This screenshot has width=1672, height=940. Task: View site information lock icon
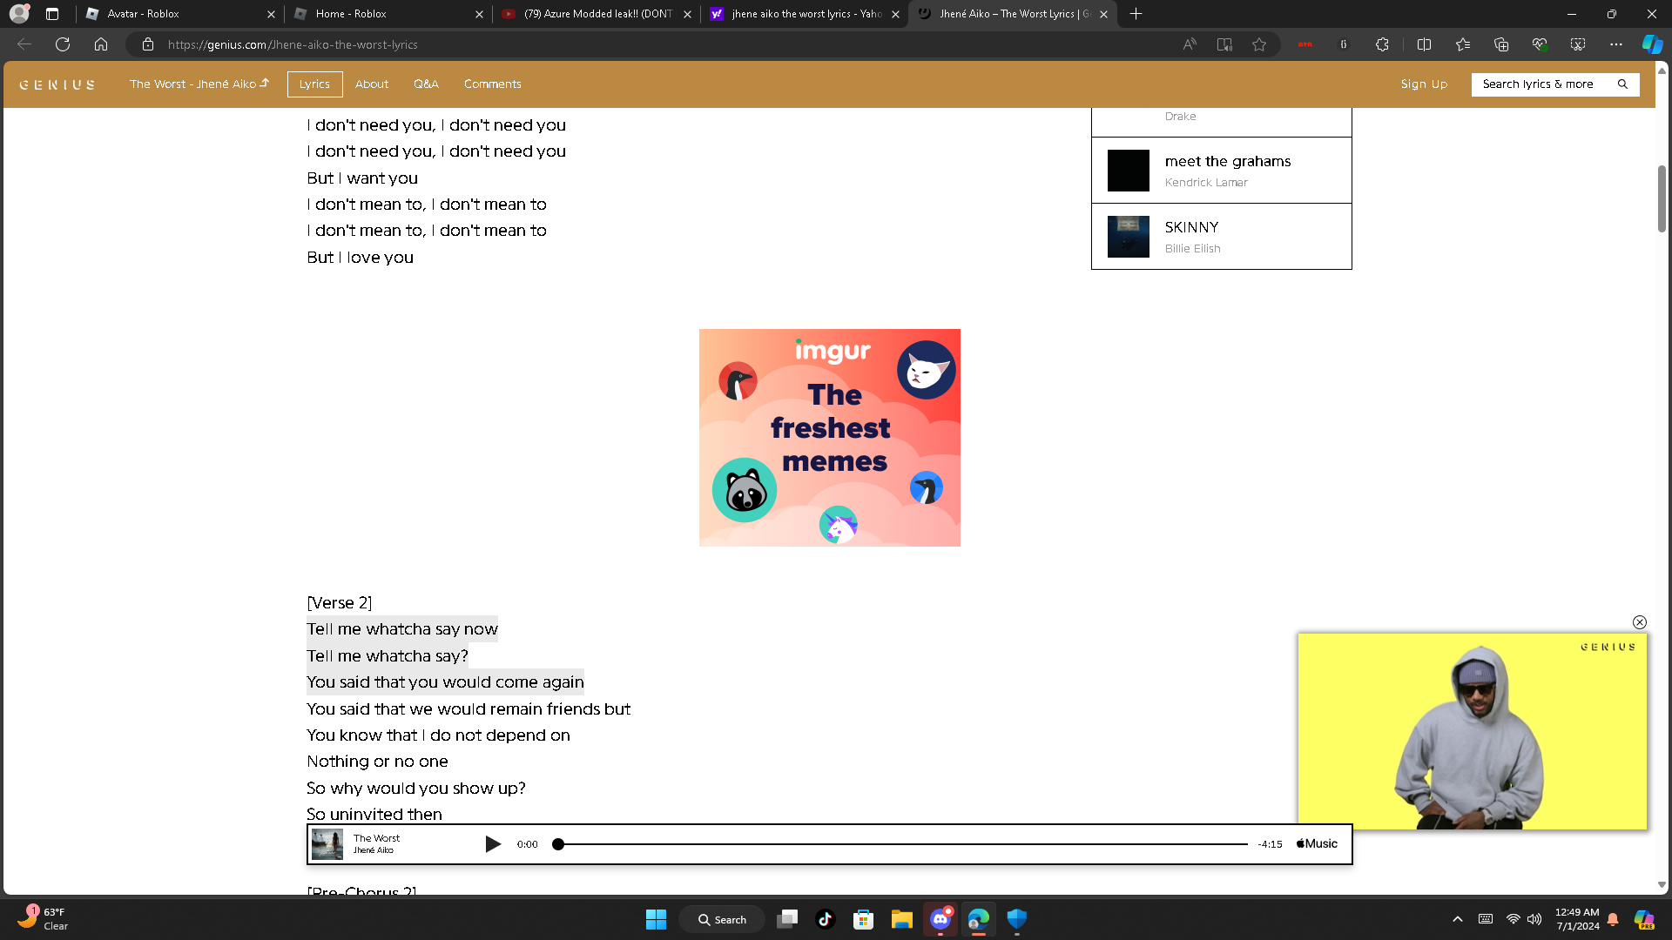tap(148, 44)
